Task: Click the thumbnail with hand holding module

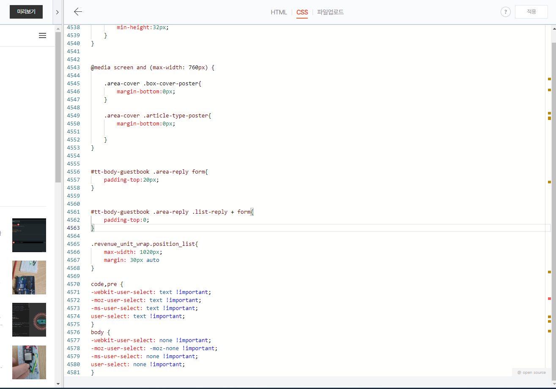Action: 29,362
